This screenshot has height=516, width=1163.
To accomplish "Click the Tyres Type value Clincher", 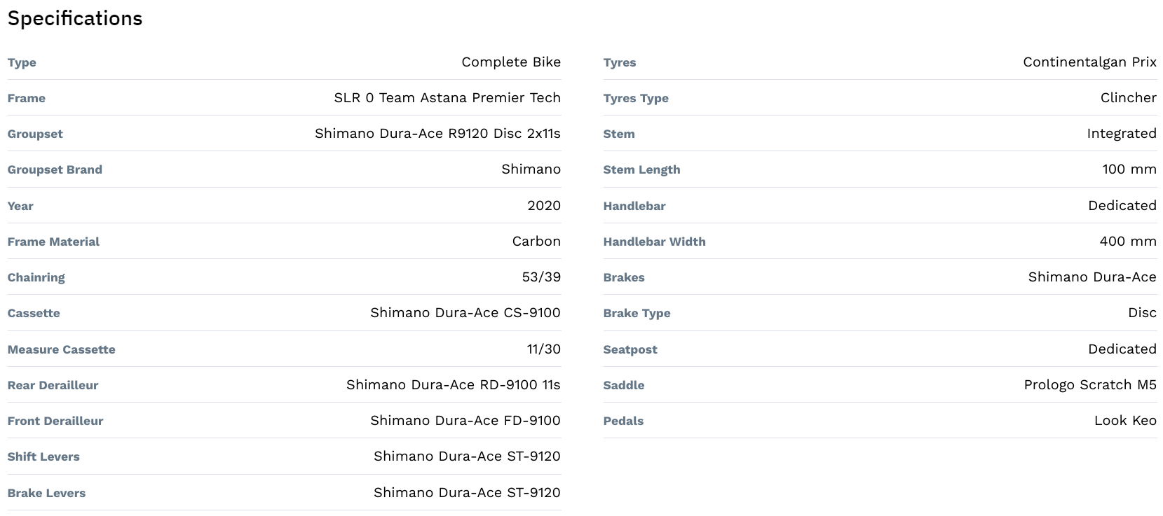I will pos(1128,97).
